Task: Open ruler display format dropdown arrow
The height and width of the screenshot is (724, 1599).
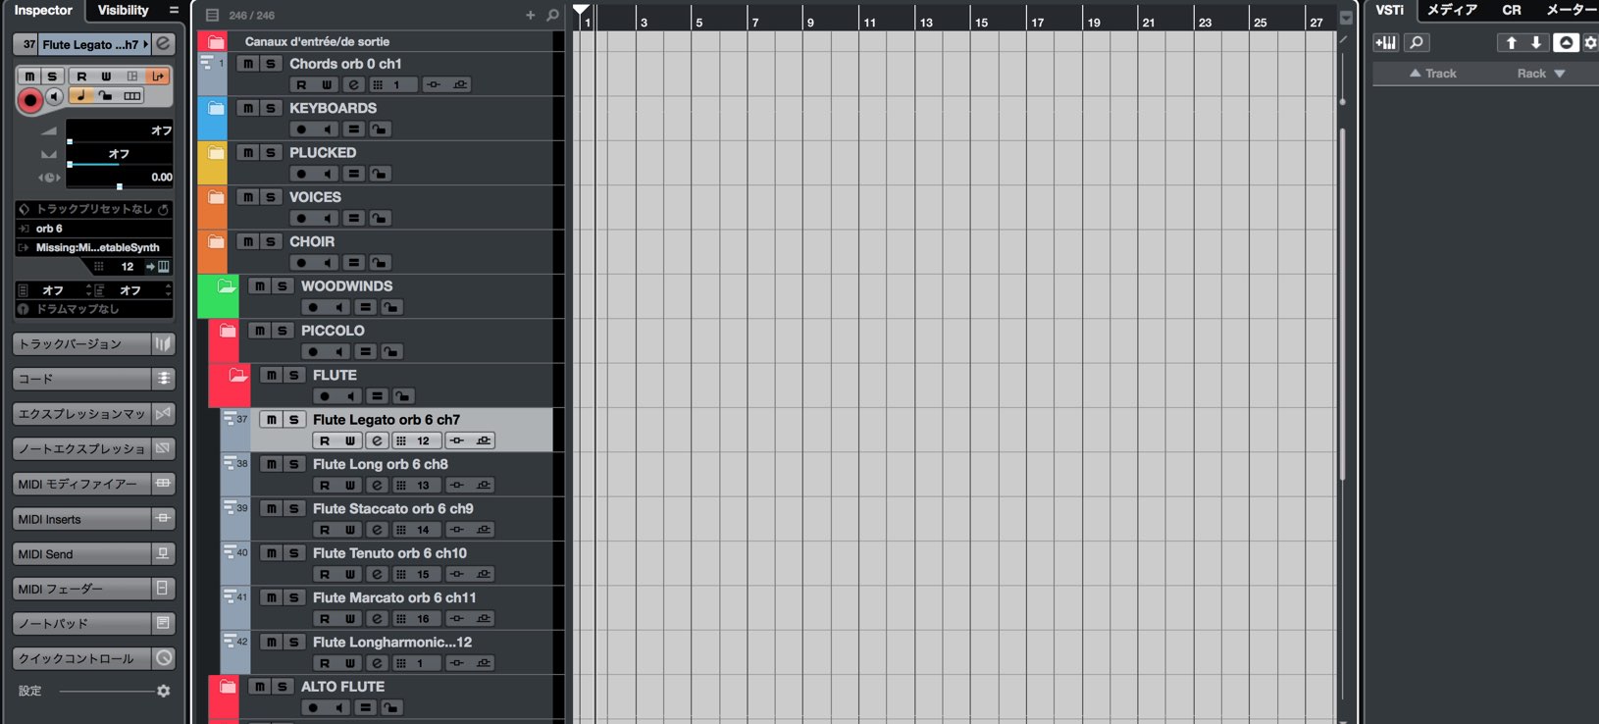Action: (x=1346, y=18)
